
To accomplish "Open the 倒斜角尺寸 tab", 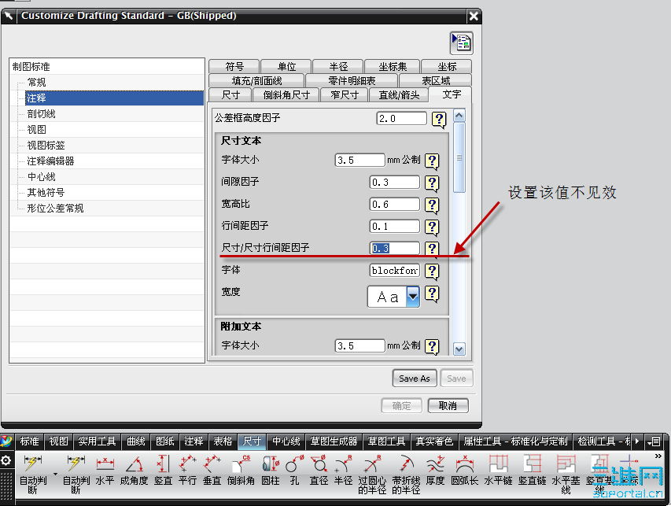I will click(x=286, y=94).
